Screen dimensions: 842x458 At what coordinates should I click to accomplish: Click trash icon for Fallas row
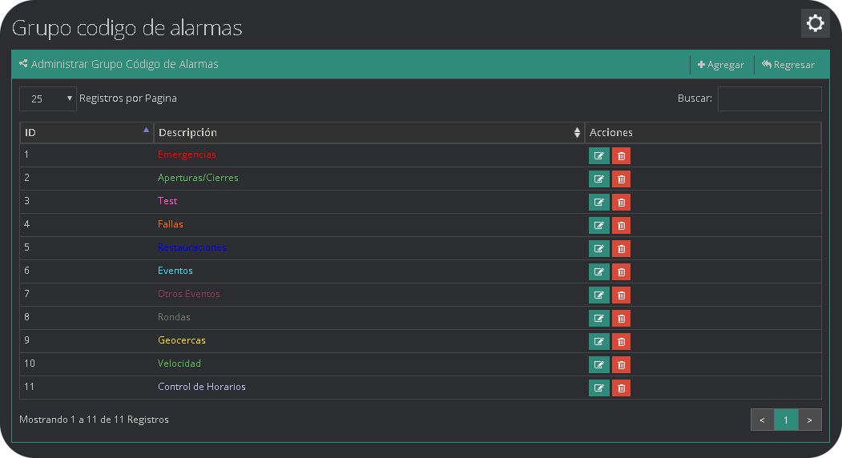click(621, 226)
